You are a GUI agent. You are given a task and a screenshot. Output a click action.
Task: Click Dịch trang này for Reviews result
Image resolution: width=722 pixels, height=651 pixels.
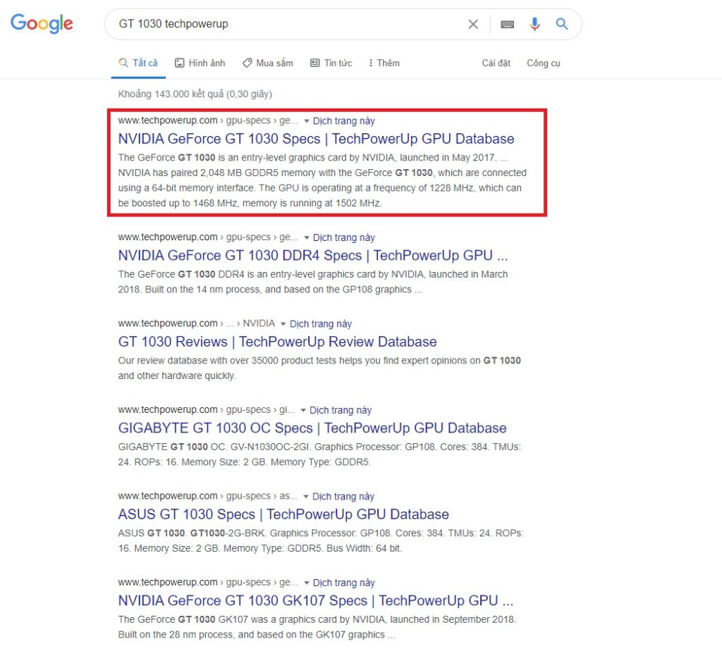(x=321, y=324)
